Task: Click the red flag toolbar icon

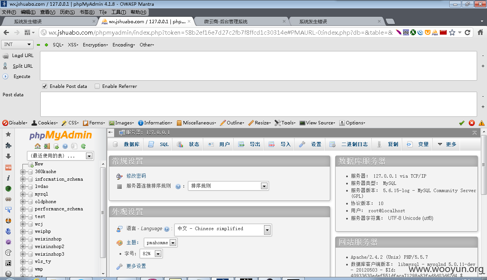Action: click(x=443, y=33)
